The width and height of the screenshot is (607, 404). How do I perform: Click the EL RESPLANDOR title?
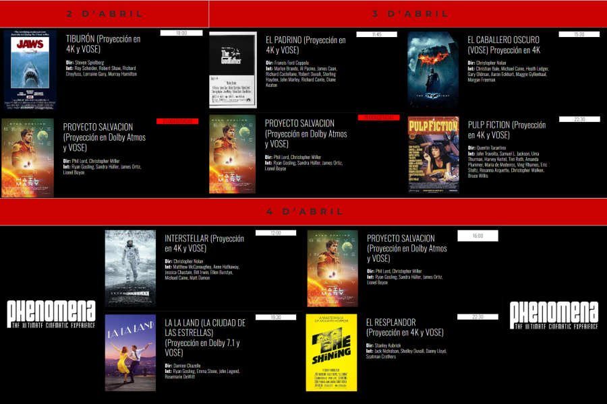405,327
